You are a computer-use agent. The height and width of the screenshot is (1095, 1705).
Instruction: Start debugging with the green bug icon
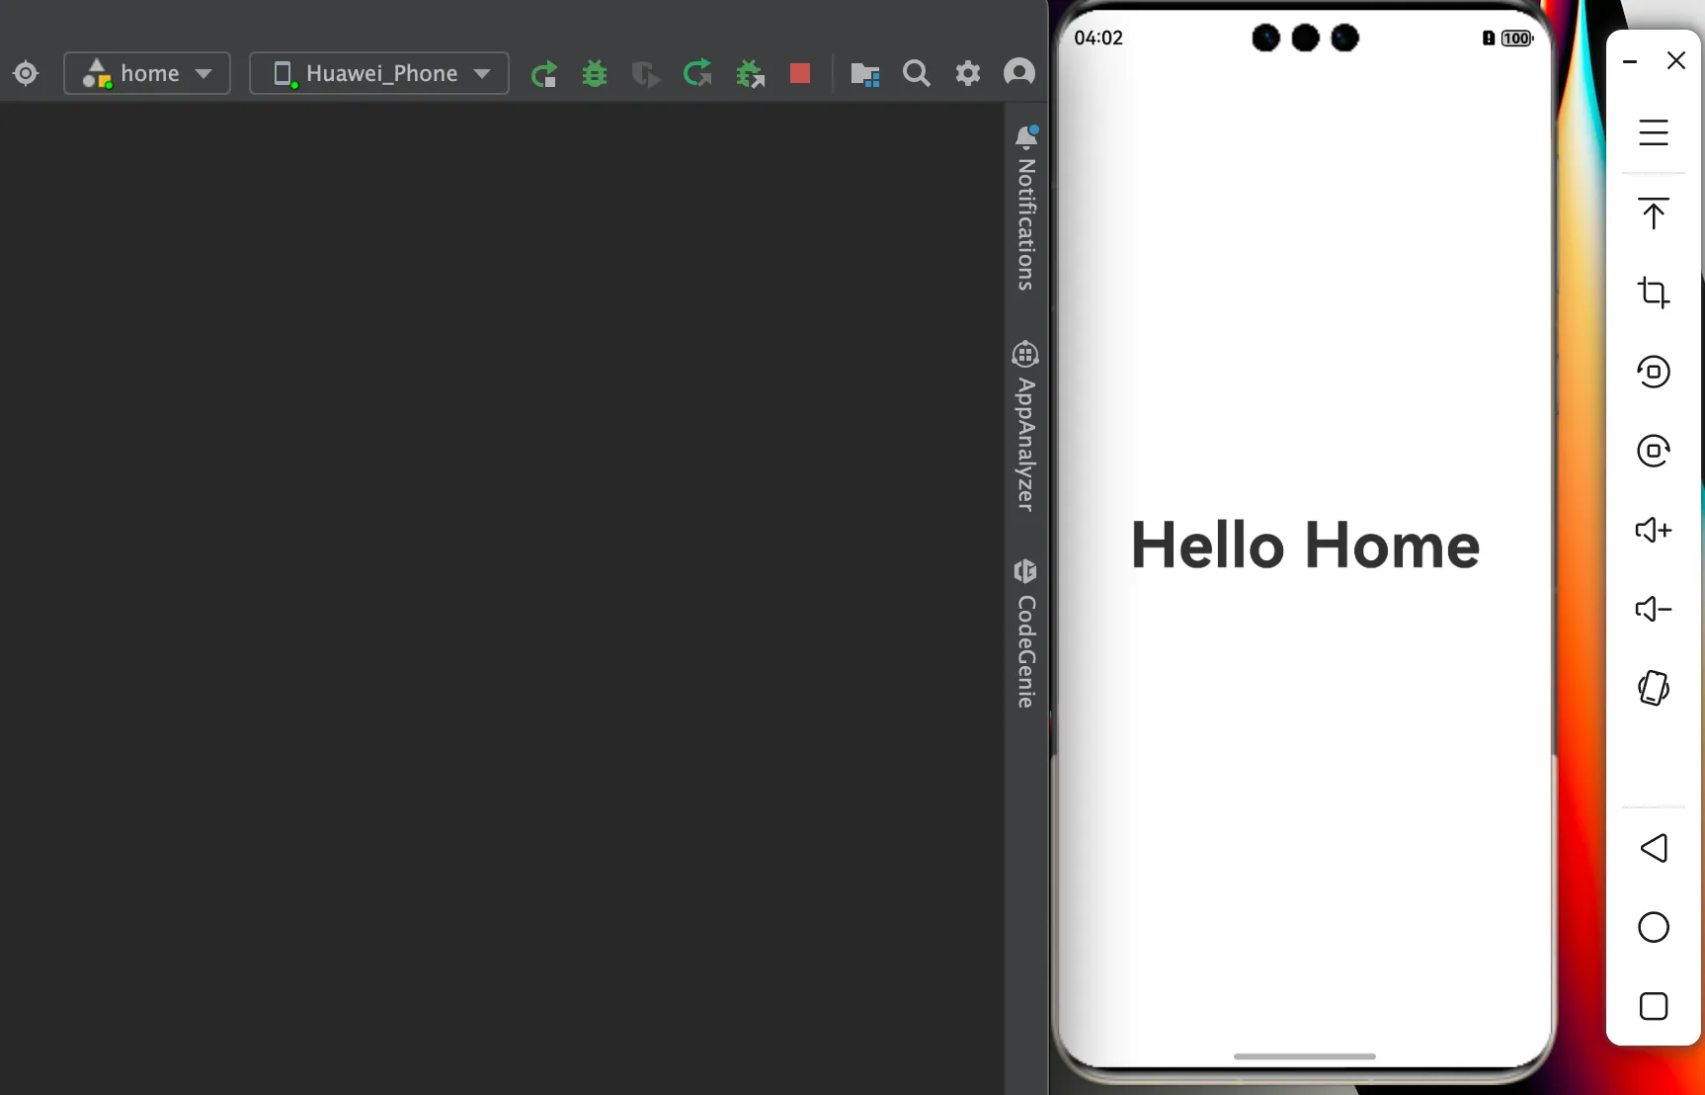click(595, 73)
